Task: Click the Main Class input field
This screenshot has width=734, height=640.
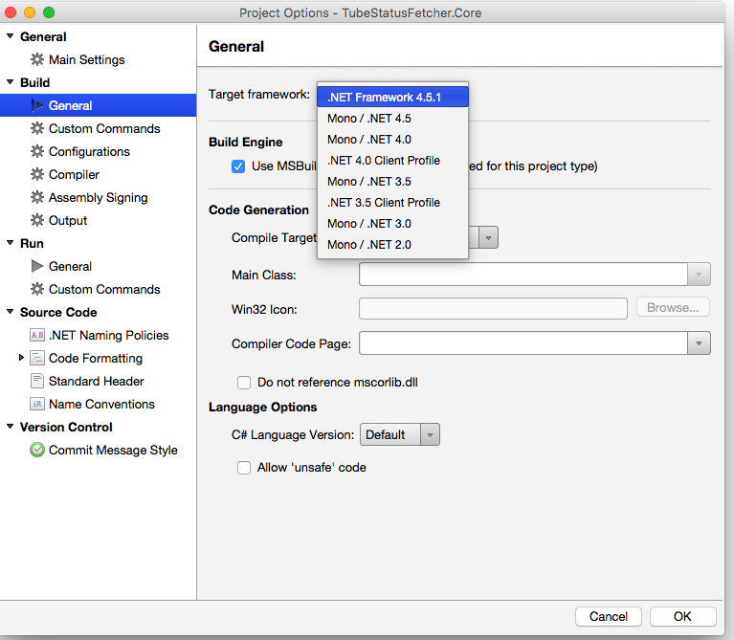Action: coord(523,275)
